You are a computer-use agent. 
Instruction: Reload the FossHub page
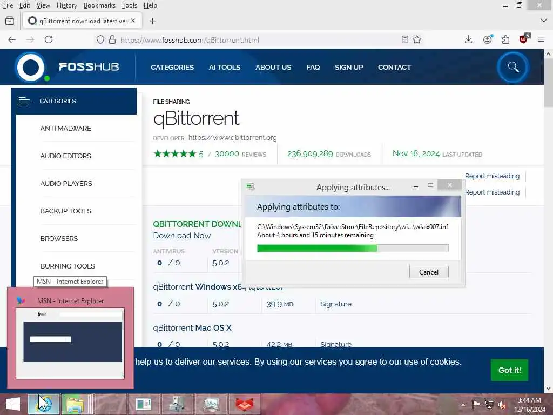(x=49, y=39)
